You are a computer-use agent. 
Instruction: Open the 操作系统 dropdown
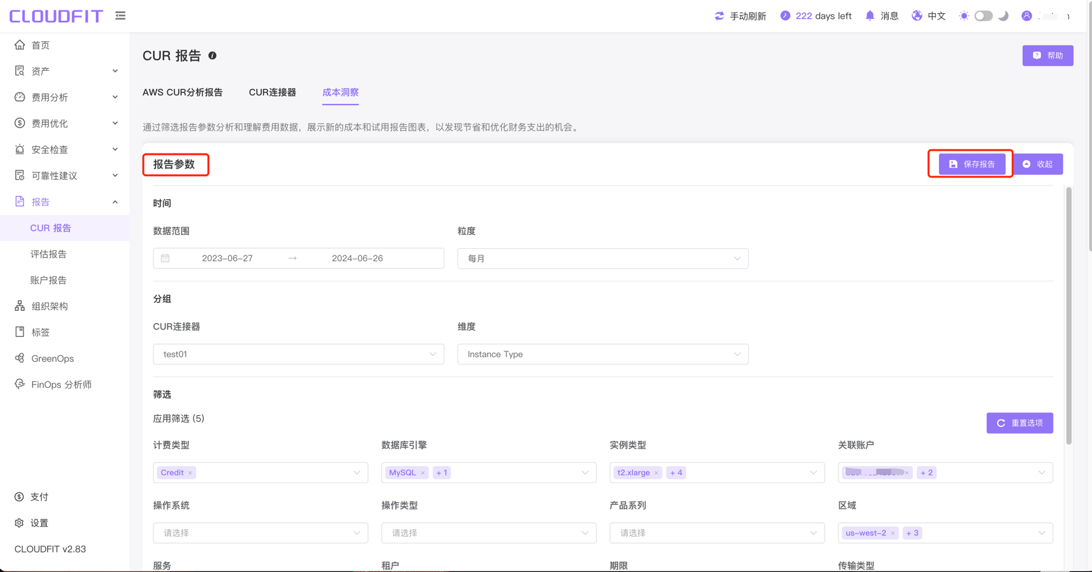(260, 533)
